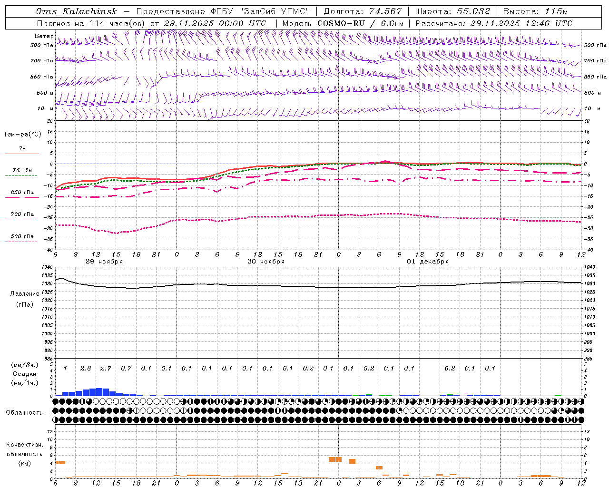Click the Высота: 115м value

point(535,12)
